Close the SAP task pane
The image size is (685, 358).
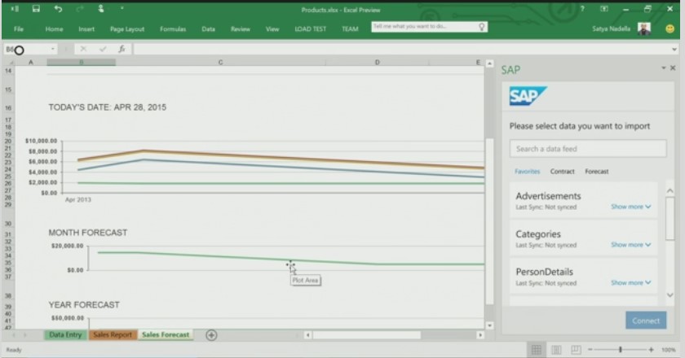pos(673,68)
